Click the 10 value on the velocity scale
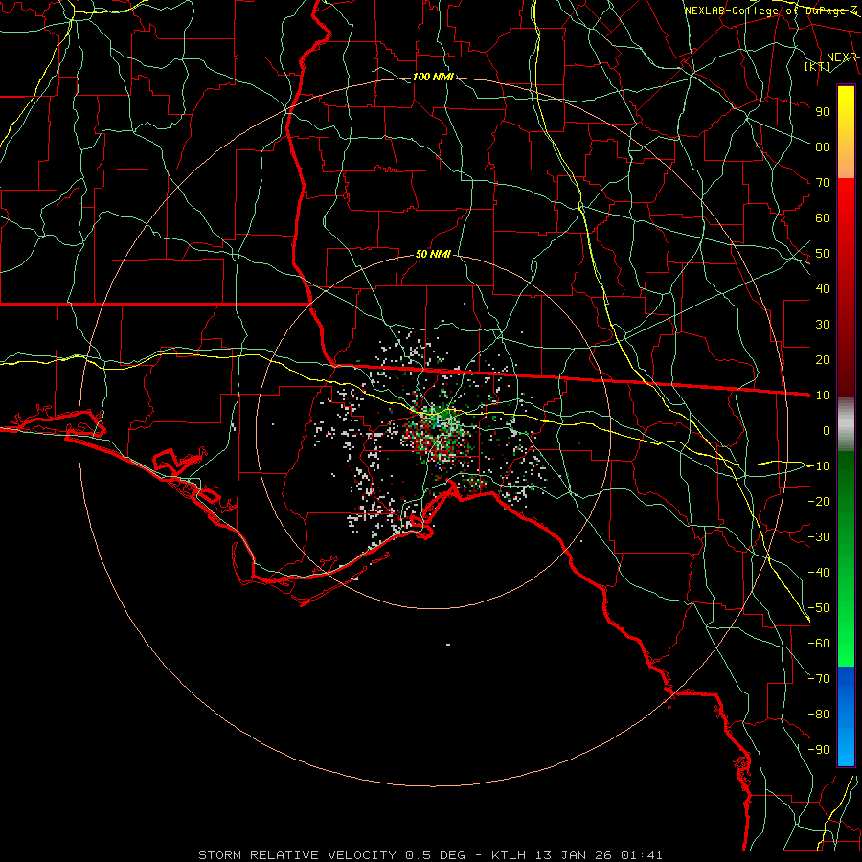862x862 pixels. (x=823, y=396)
